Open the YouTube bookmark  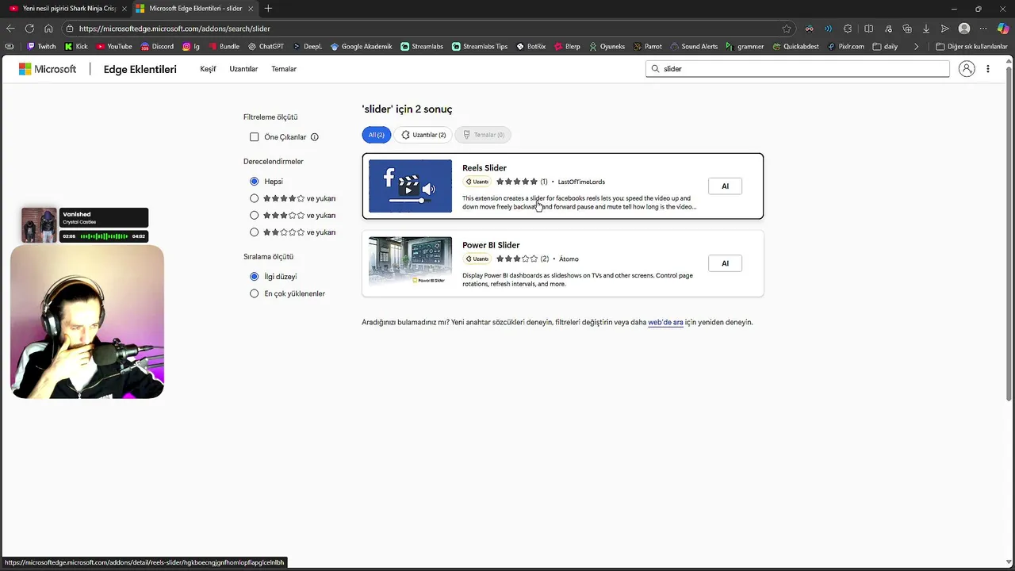(114, 47)
